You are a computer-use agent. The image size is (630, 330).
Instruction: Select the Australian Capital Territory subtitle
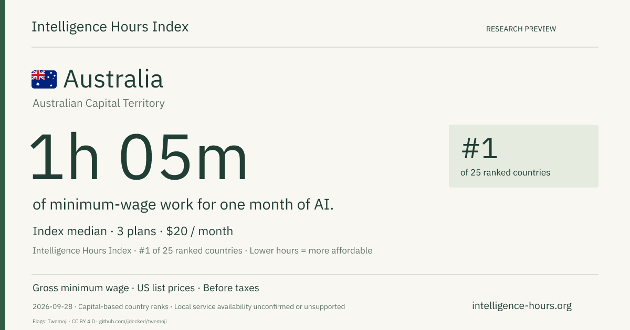(x=99, y=103)
